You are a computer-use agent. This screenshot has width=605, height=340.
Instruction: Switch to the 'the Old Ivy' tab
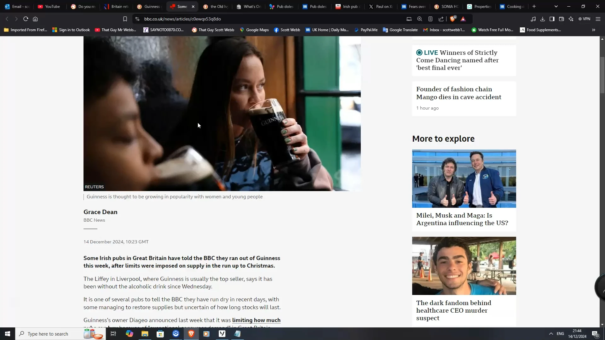coord(216,6)
